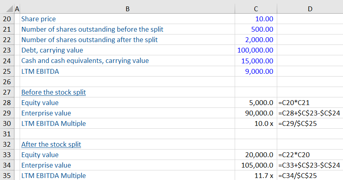
Task: Select row 35 header
Action: (6, 176)
